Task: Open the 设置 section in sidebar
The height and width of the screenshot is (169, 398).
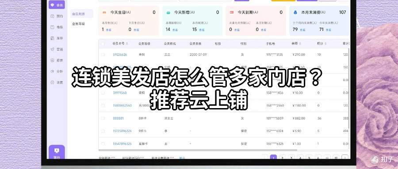Action: pyautogui.click(x=57, y=83)
